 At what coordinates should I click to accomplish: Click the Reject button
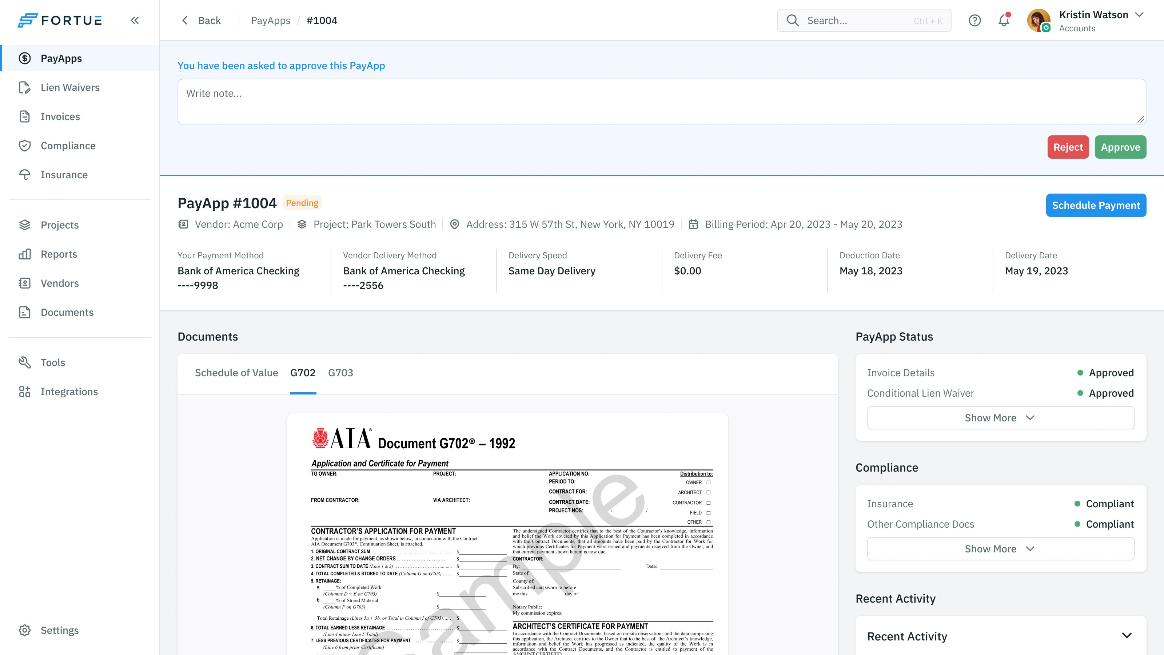[x=1068, y=147]
